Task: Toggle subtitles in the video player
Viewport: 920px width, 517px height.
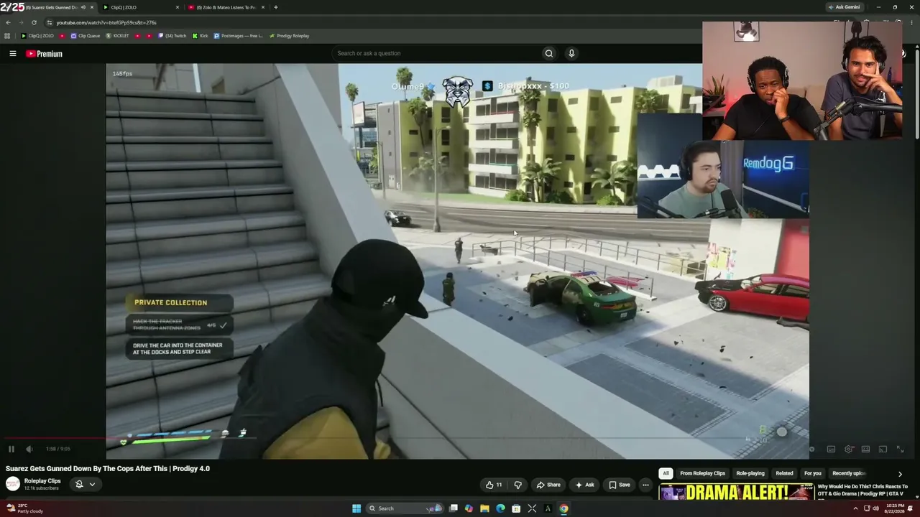Action: 831,450
